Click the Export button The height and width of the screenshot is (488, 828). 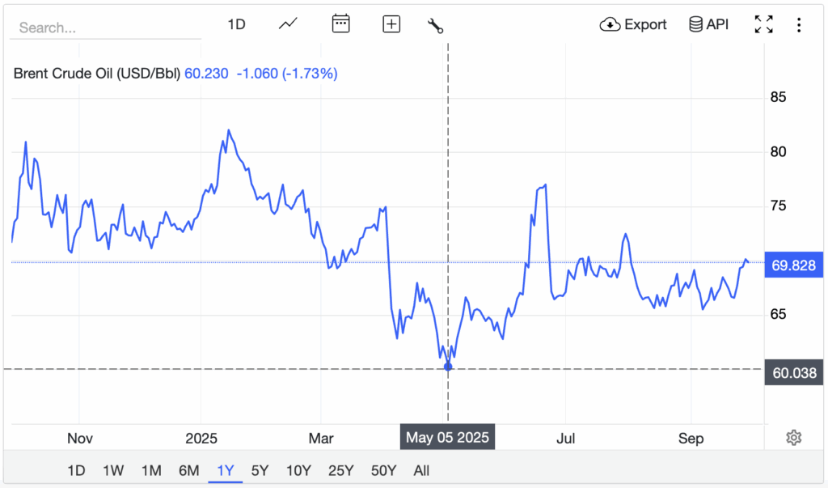633,24
